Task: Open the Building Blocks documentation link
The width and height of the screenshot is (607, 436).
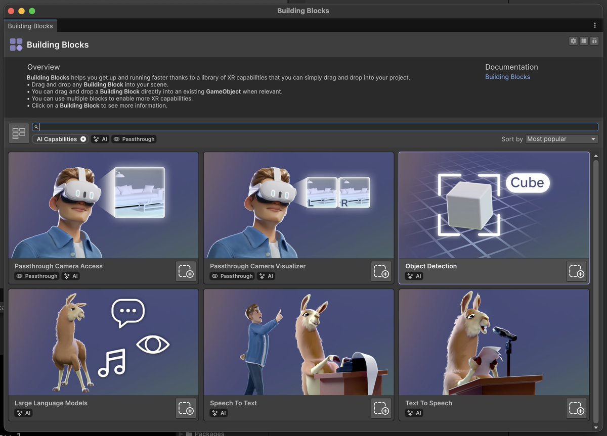Action: (507, 77)
